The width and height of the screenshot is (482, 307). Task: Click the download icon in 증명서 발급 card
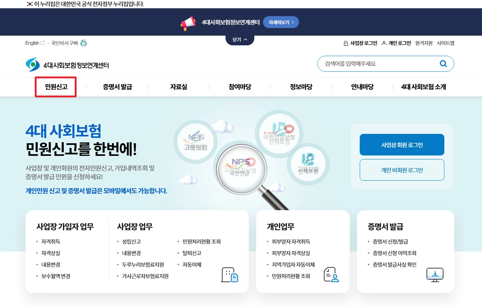(435, 275)
